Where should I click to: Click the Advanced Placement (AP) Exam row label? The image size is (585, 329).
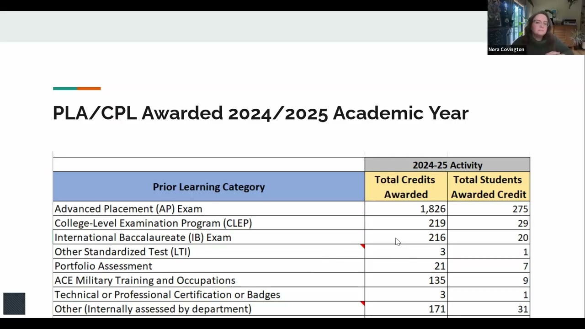click(x=128, y=209)
